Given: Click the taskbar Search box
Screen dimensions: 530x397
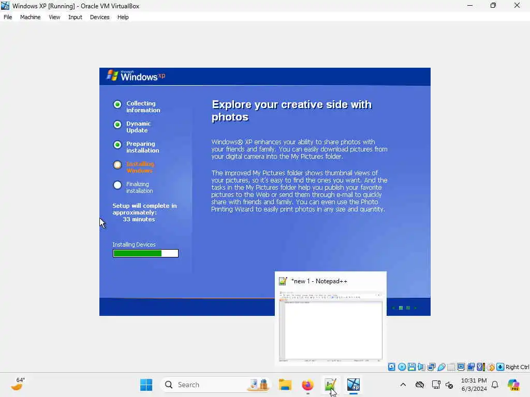Looking at the screenshot, I should click(216, 385).
